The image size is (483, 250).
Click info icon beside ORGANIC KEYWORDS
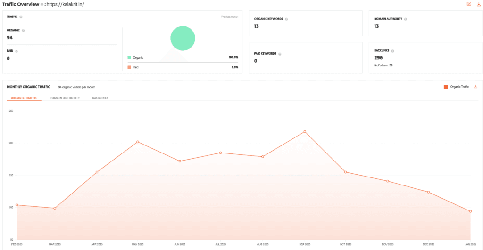(x=286, y=19)
